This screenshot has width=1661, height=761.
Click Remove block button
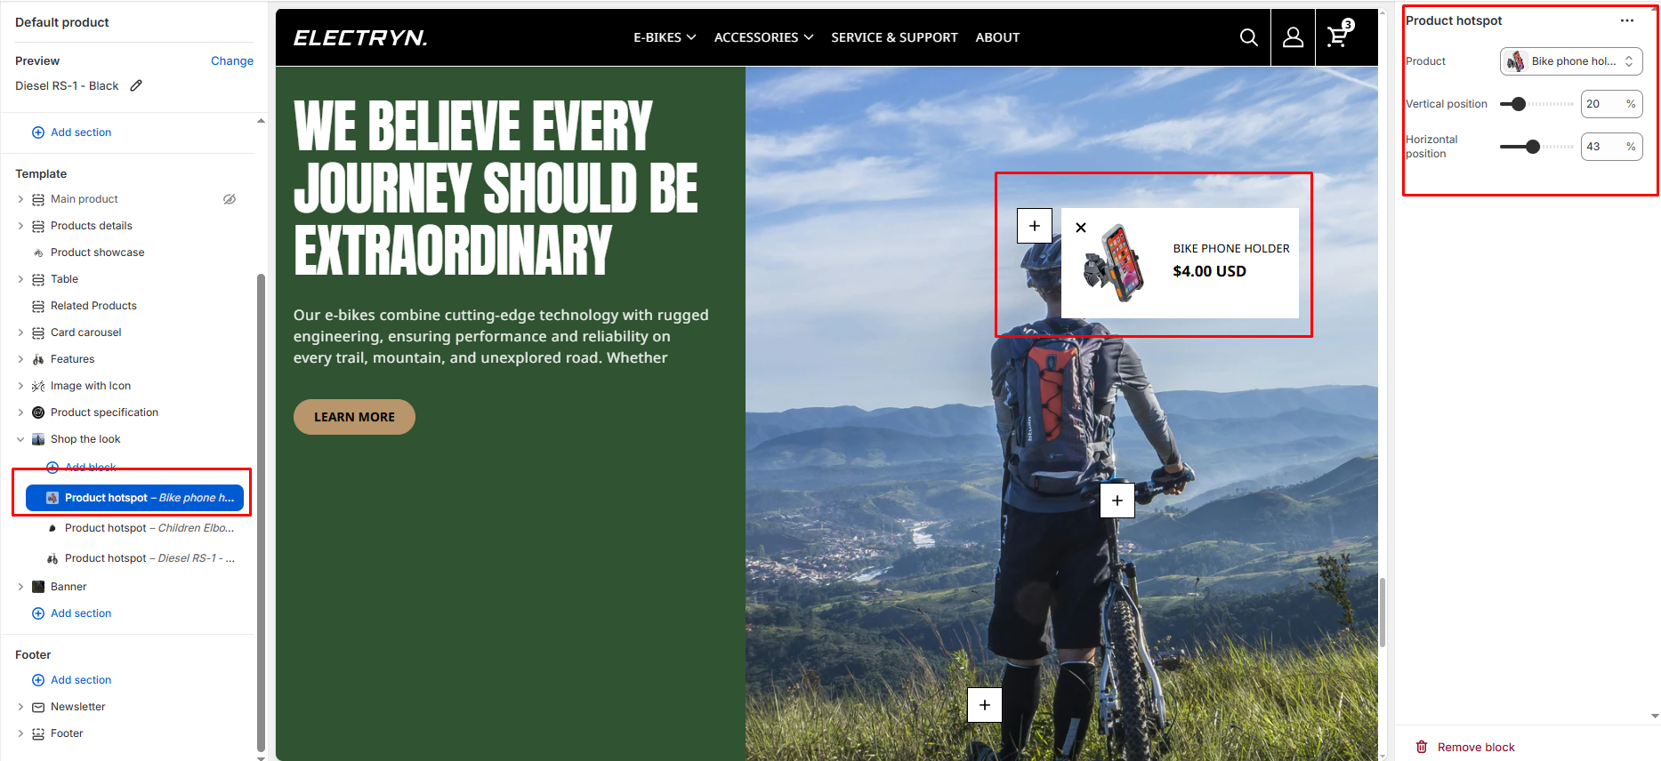(1465, 747)
